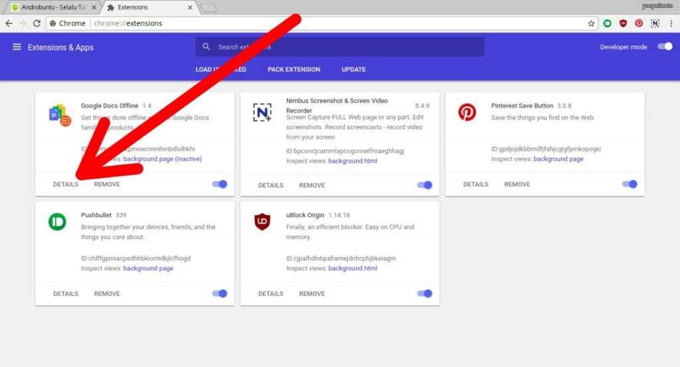680x367 pixels.
Task: Open DETAILS for uBlock Origin
Action: pyautogui.click(x=271, y=293)
